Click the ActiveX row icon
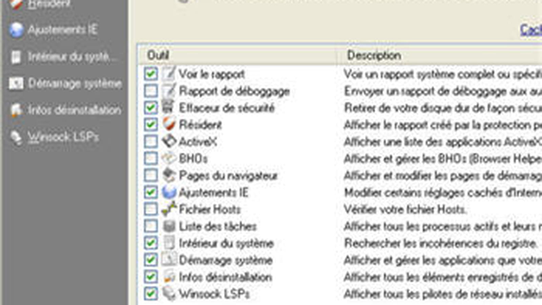 (x=169, y=141)
